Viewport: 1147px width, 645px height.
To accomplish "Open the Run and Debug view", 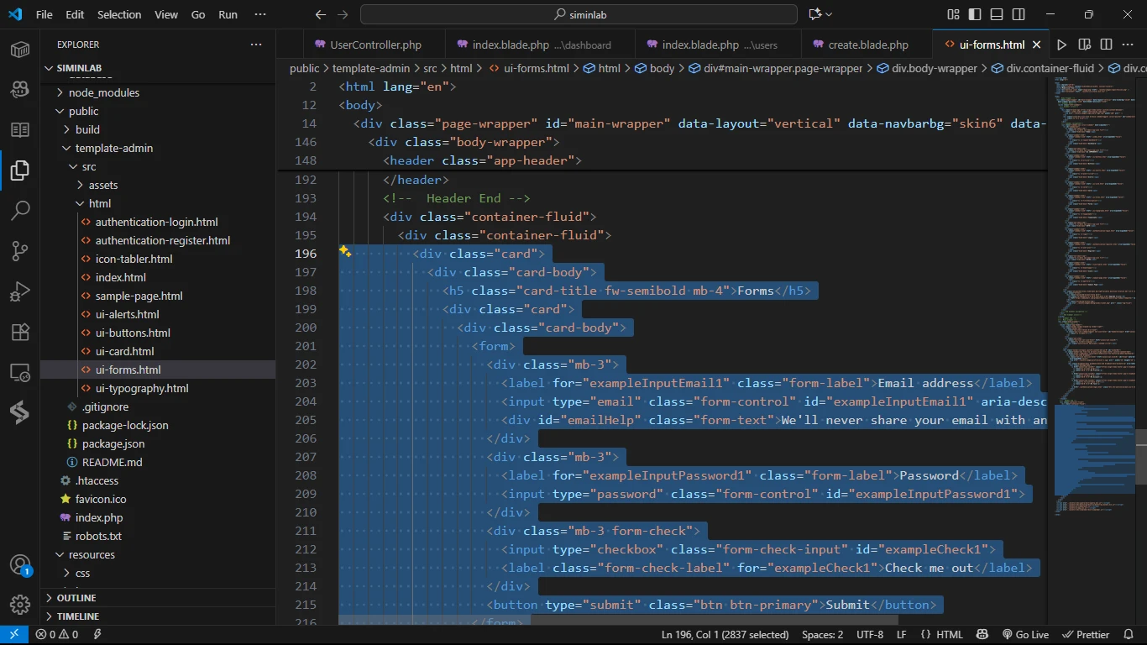I will coord(20,291).
